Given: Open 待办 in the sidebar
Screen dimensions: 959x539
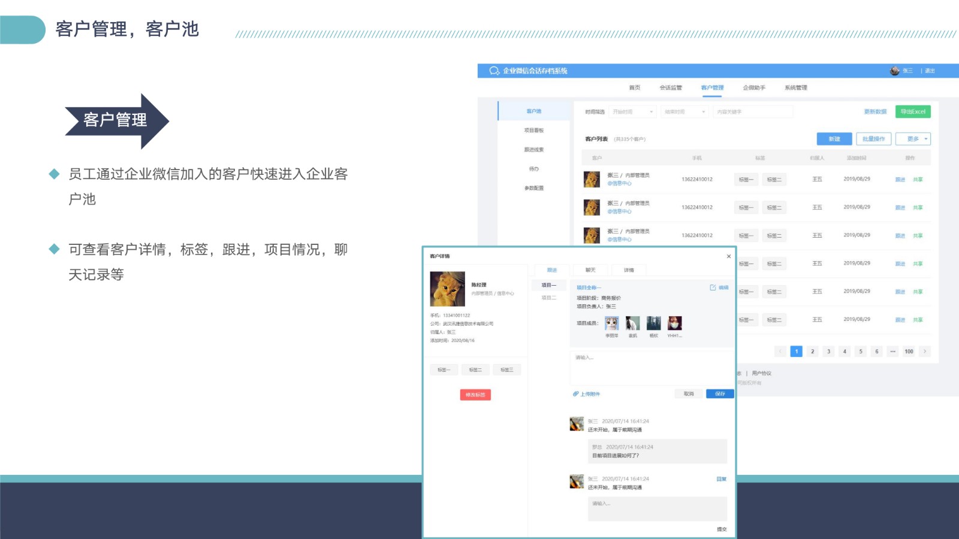Looking at the screenshot, I should [x=534, y=169].
